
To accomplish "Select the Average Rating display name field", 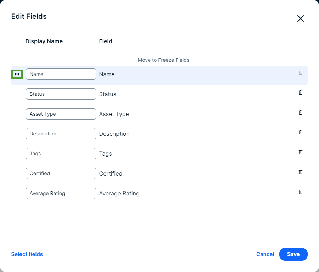I will tap(61, 193).
